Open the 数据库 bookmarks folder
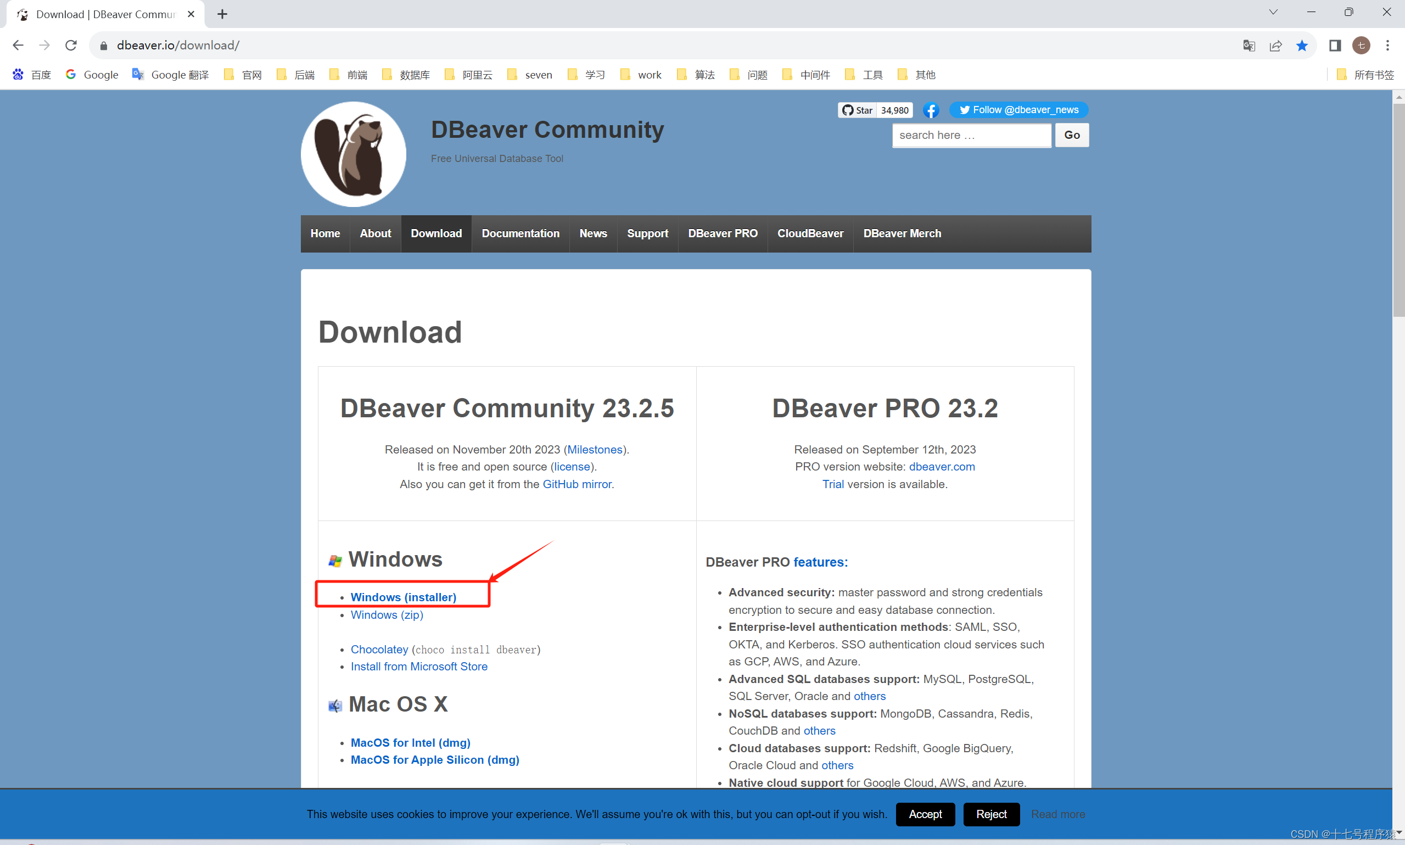 click(x=406, y=75)
